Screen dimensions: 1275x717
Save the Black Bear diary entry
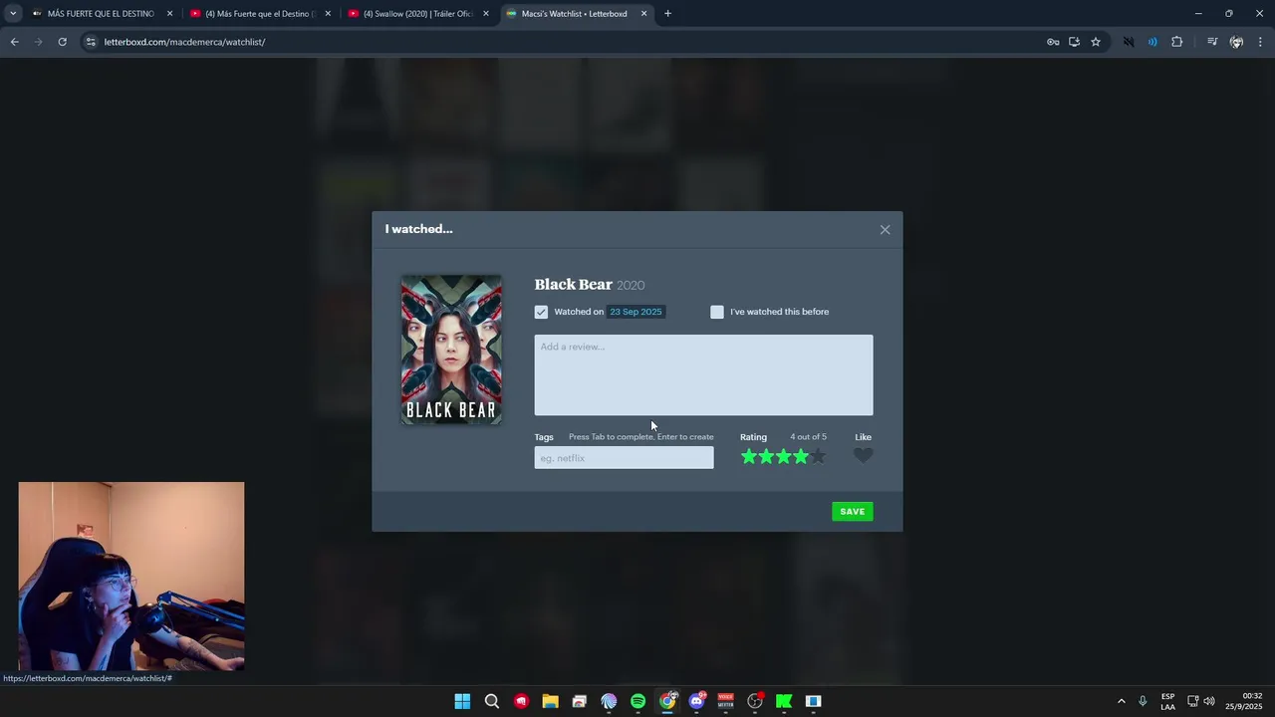point(853,512)
